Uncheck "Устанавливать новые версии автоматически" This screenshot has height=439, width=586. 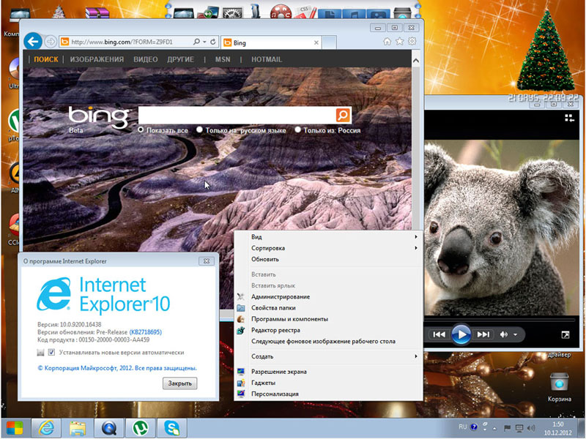point(51,353)
